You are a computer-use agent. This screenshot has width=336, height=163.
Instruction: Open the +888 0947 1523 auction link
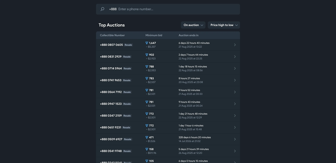[x=111, y=104]
